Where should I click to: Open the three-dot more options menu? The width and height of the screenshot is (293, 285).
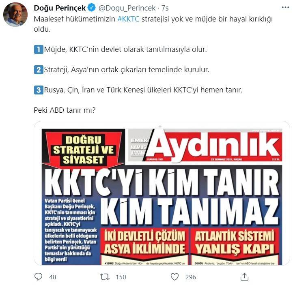pyautogui.click(x=285, y=7)
